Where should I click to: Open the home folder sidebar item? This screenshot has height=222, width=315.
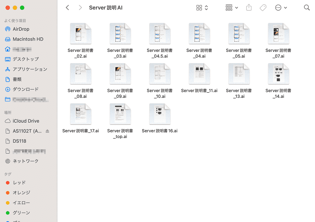[28, 49]
